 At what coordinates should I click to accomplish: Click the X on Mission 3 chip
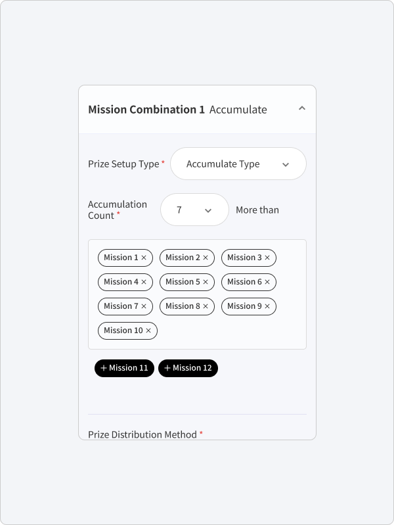point(267,258)
